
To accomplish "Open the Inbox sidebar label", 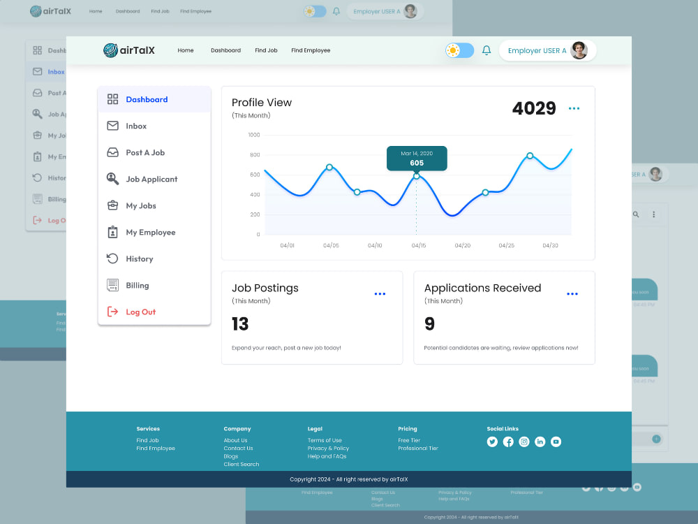I will pos(136,126).
